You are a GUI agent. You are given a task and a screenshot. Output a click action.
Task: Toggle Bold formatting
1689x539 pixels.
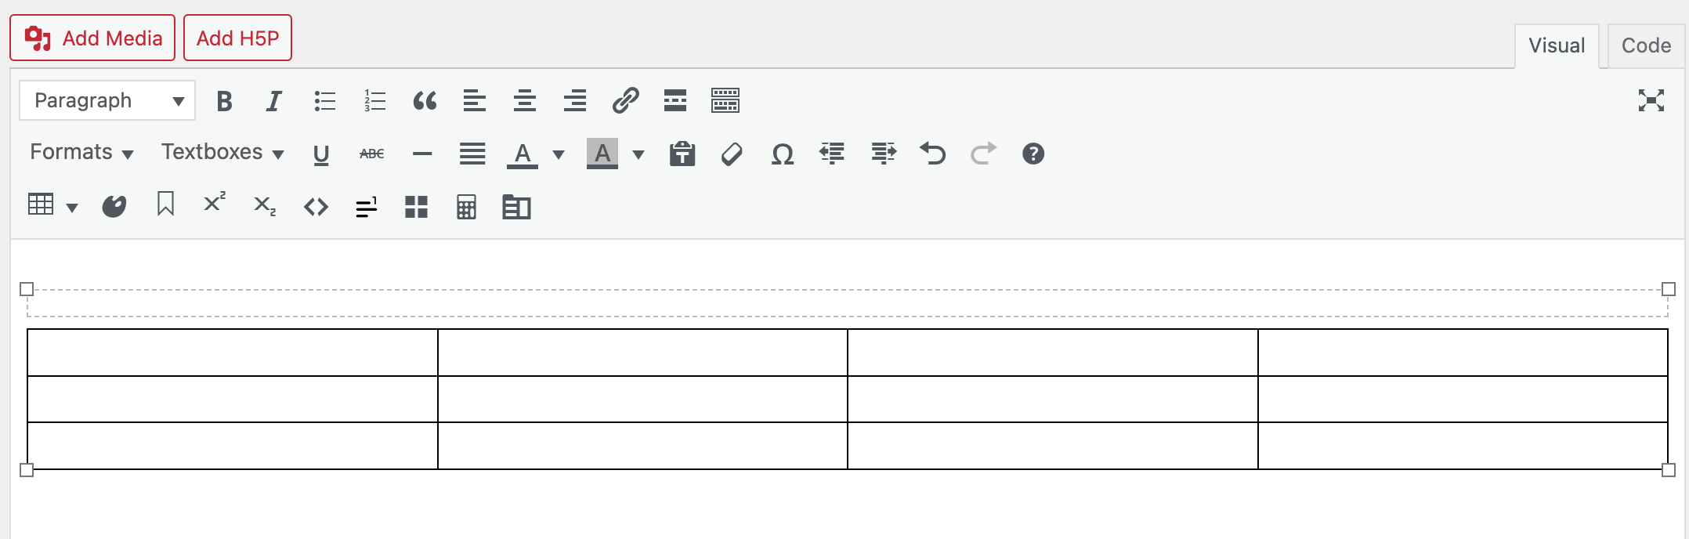click(x=224, y=101)
